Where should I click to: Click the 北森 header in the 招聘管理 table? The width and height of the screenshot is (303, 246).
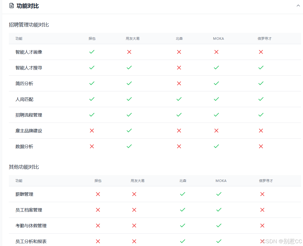click(179, 39)
